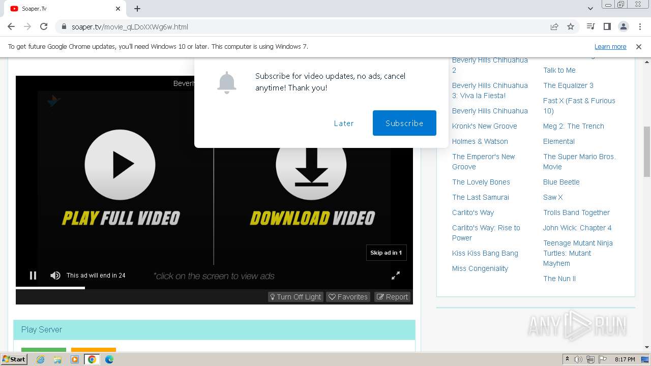Viewport: 651px width, 366px height.
Task: Click page vertical scrollbar thumb
Action: click(647, 151)
